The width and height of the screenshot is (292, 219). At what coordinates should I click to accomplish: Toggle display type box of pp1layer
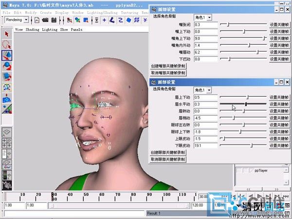246,170
